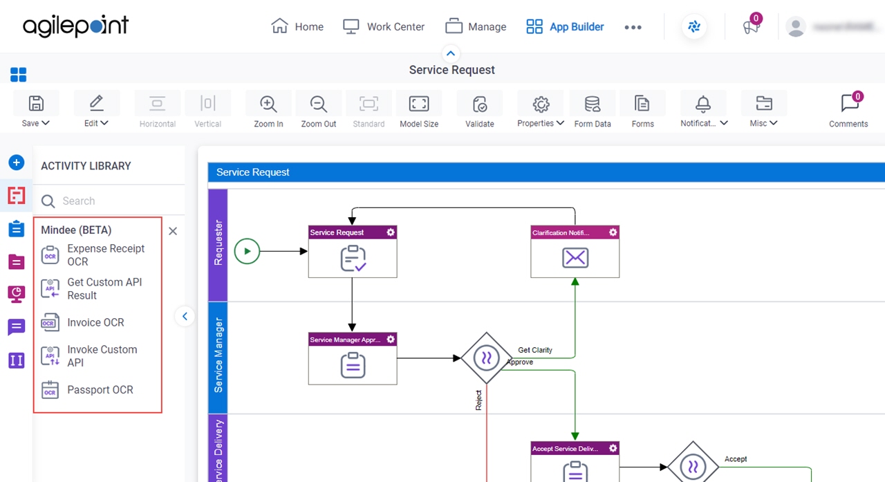This screenshot has height=482, width=885.
Task: Open Work Center in top navigation
Action: click(384, 27)
